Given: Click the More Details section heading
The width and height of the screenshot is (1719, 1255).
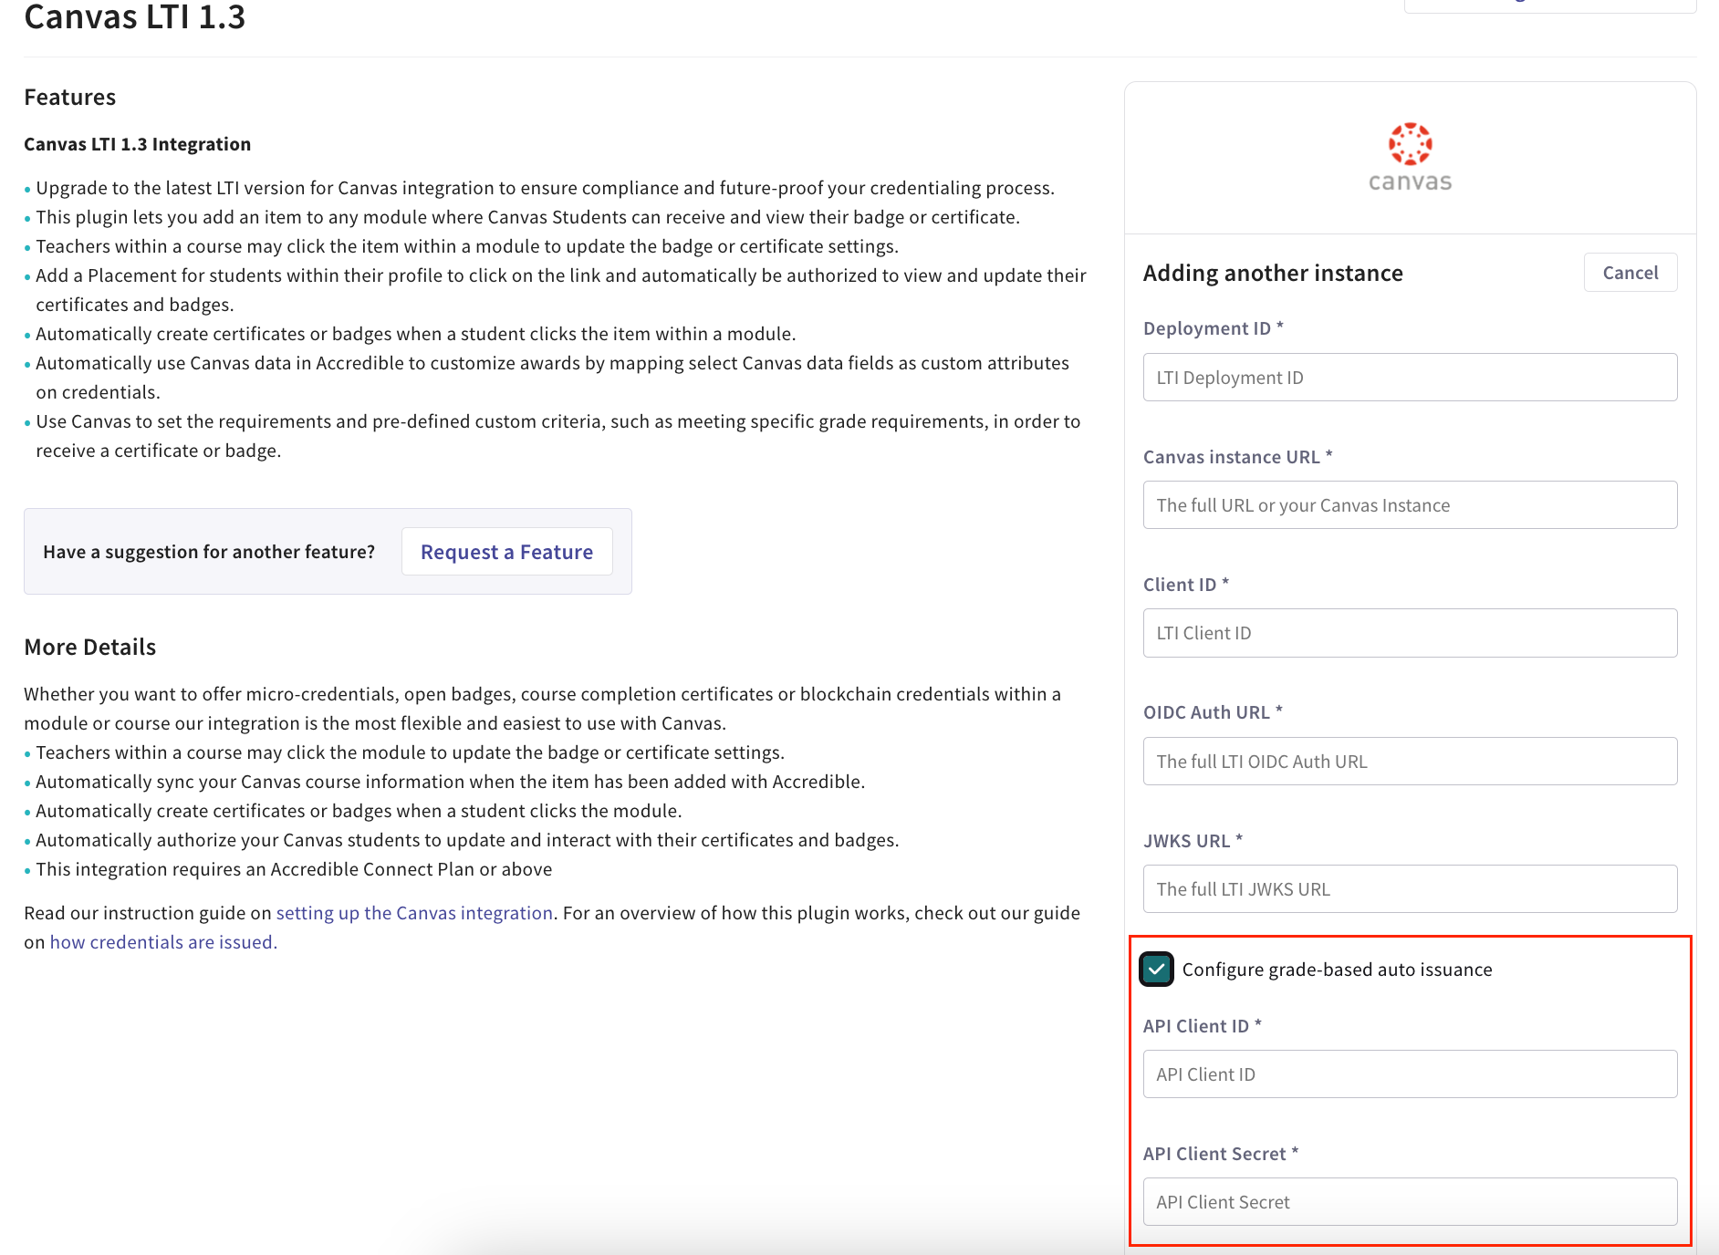Looking at the screenshot, I should [89, 647].
